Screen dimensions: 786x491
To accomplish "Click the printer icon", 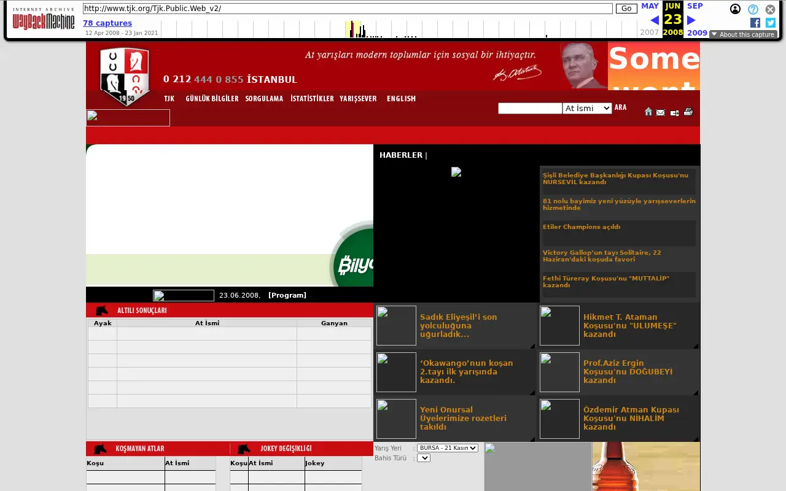I will point(688,112).
